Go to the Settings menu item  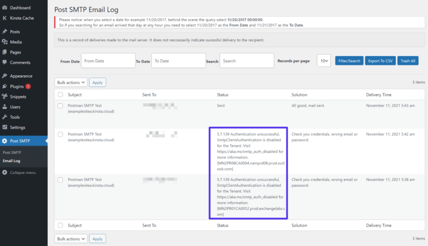click(x=18, y=128)
